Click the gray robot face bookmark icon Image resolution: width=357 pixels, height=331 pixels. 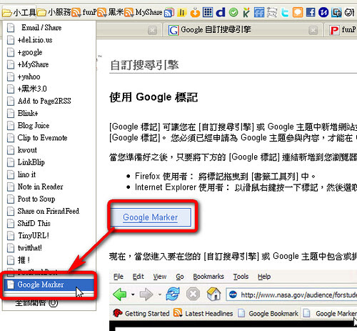(x=272, y=12)
